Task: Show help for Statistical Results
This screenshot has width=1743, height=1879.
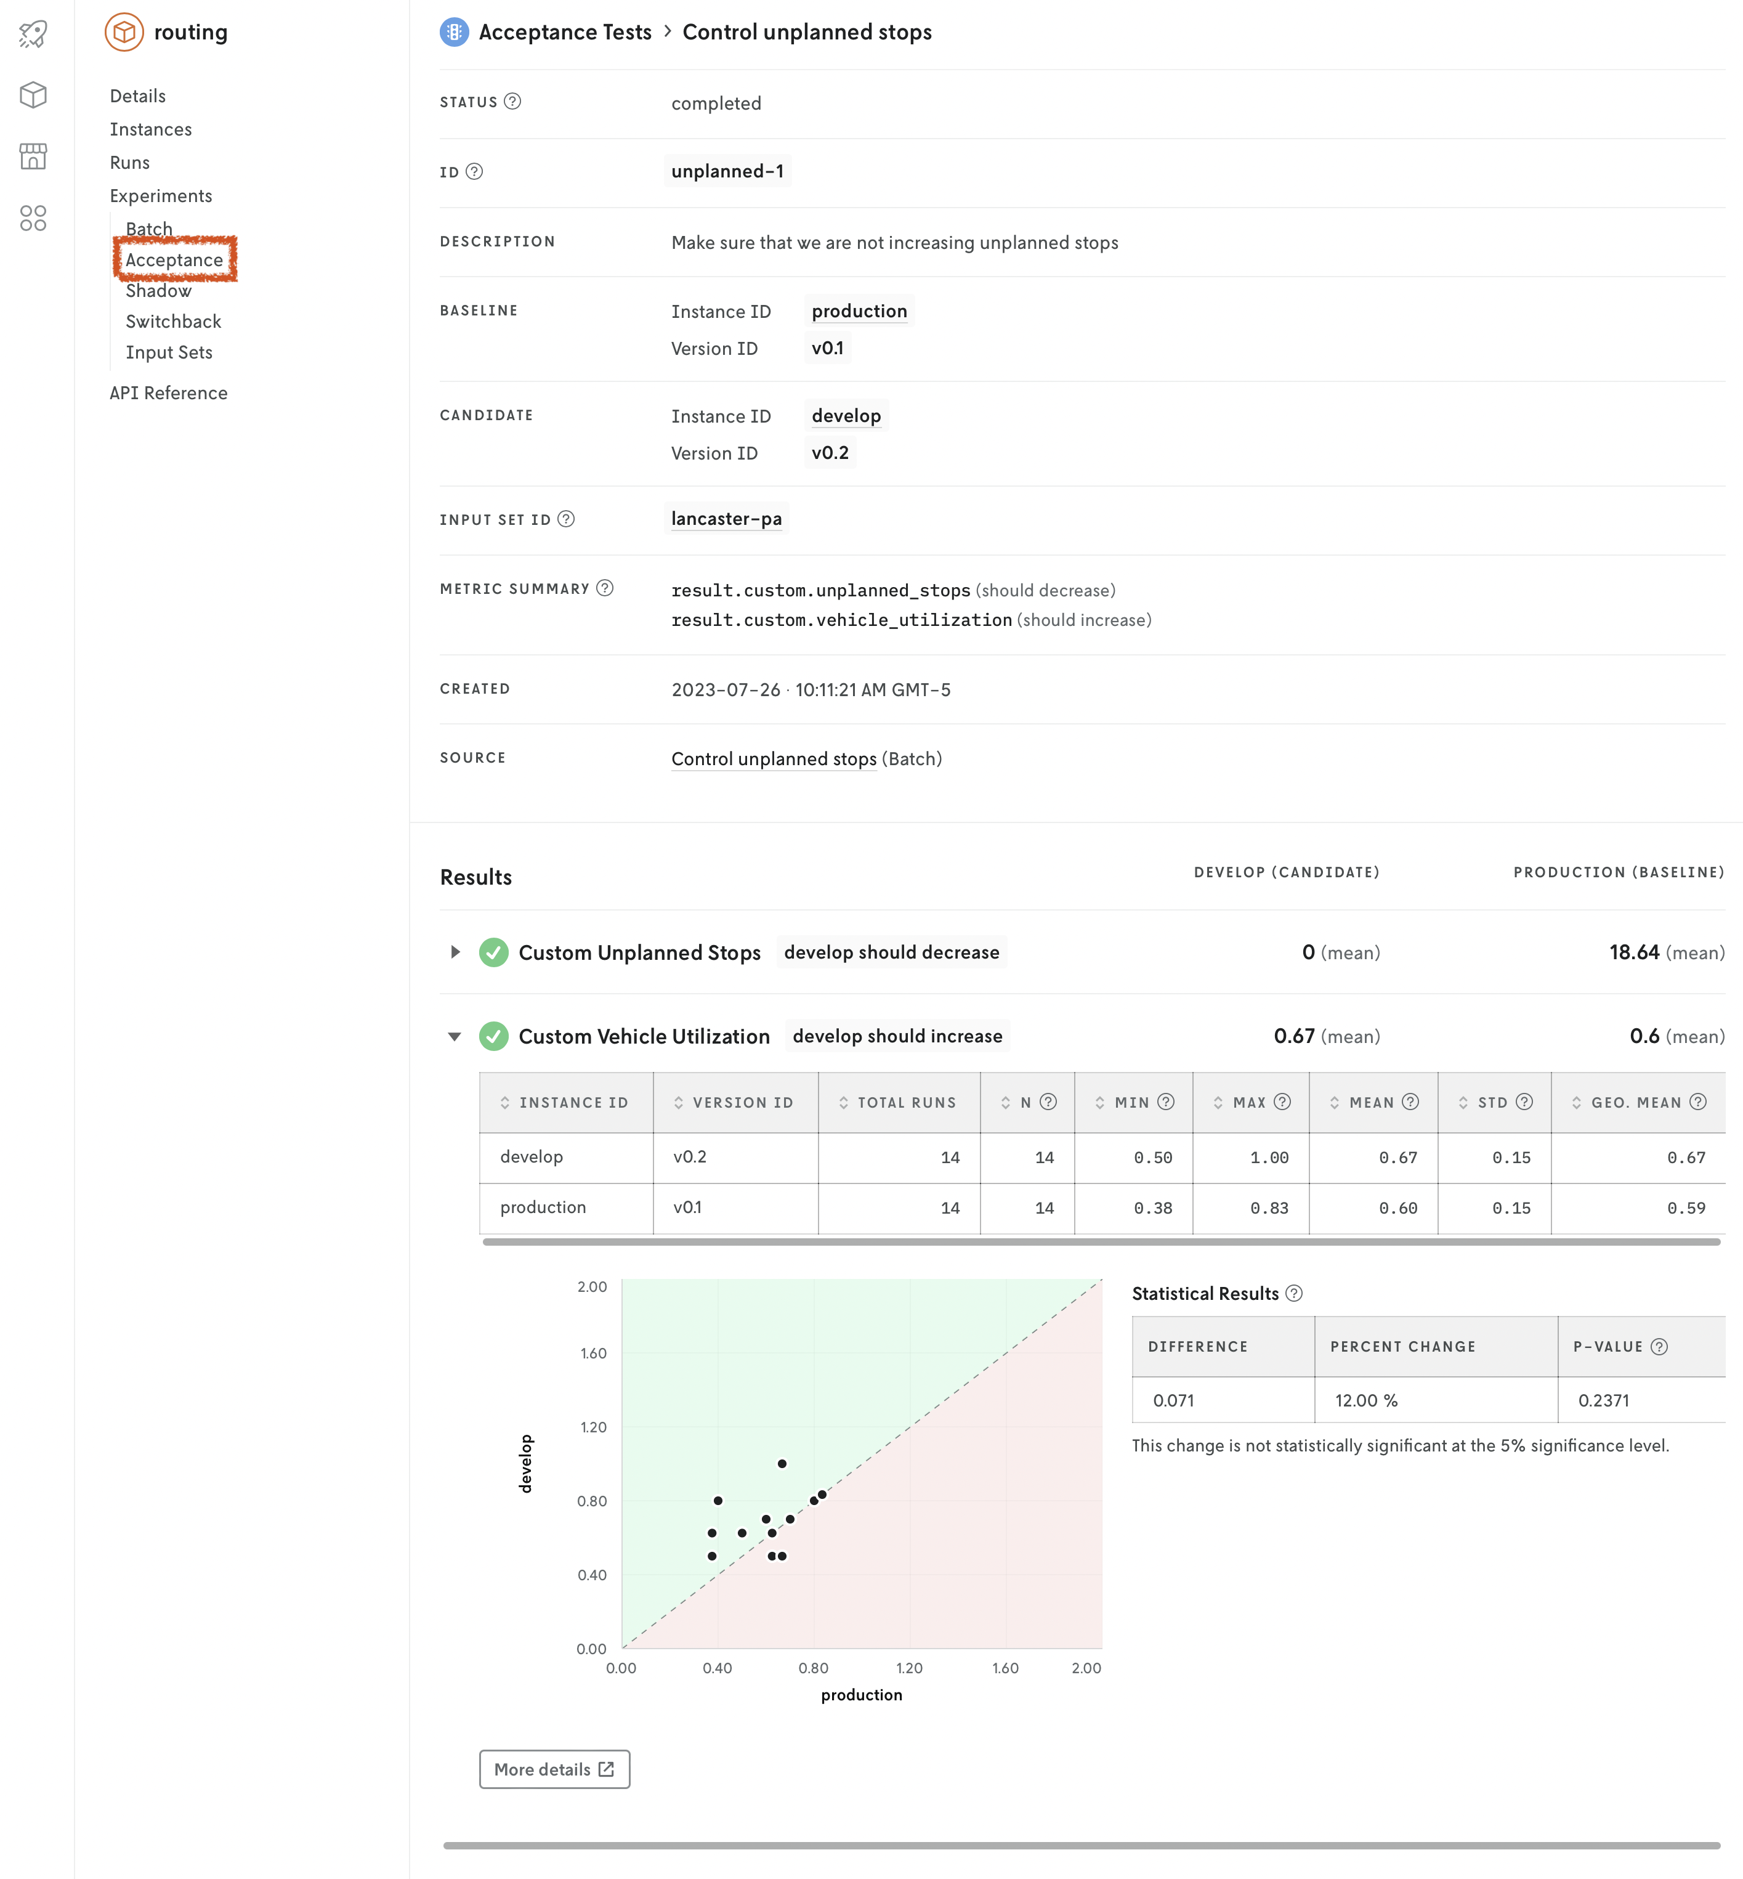Action: click(1294, 1293)
